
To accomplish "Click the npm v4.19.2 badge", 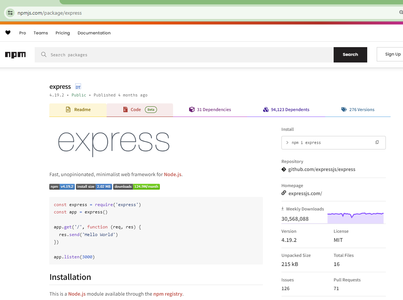I will pyautogui.click(x=62, y=186).
